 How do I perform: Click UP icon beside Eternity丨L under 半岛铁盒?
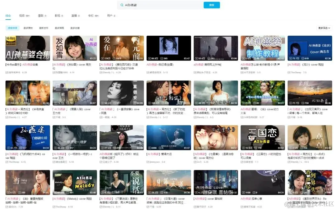coord(7,117)
